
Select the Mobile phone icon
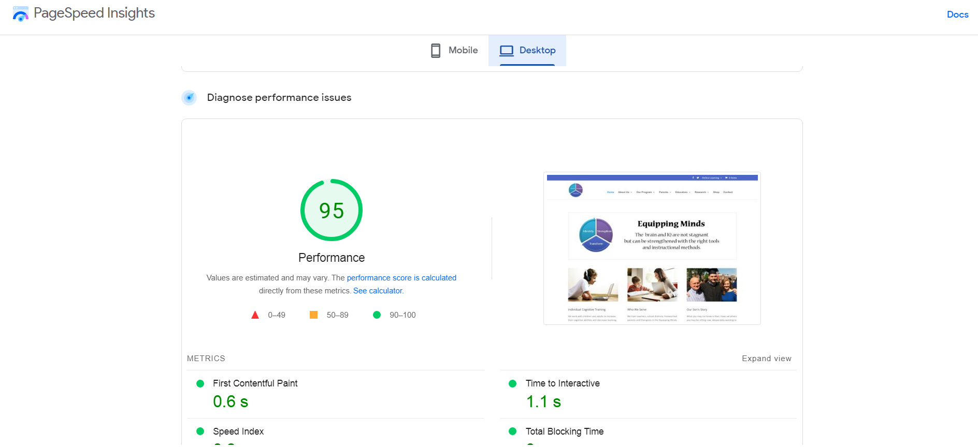coord(436,51)
